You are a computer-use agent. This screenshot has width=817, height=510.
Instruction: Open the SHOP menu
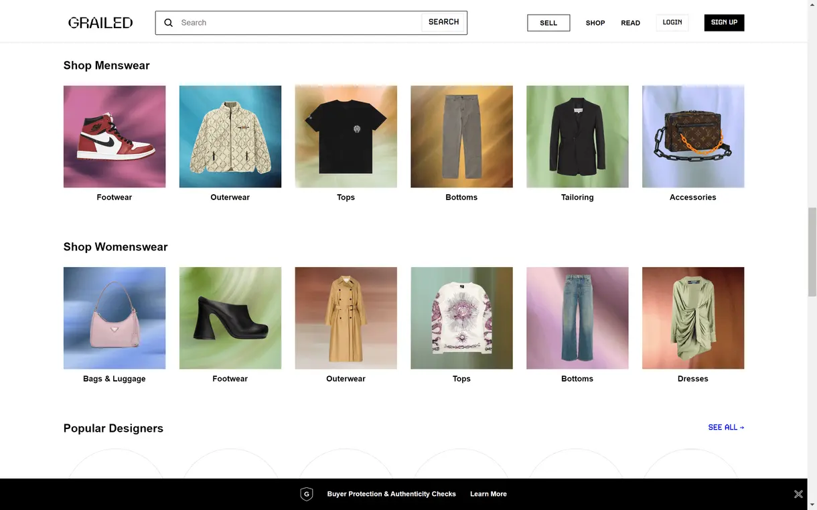coord(595,23)
